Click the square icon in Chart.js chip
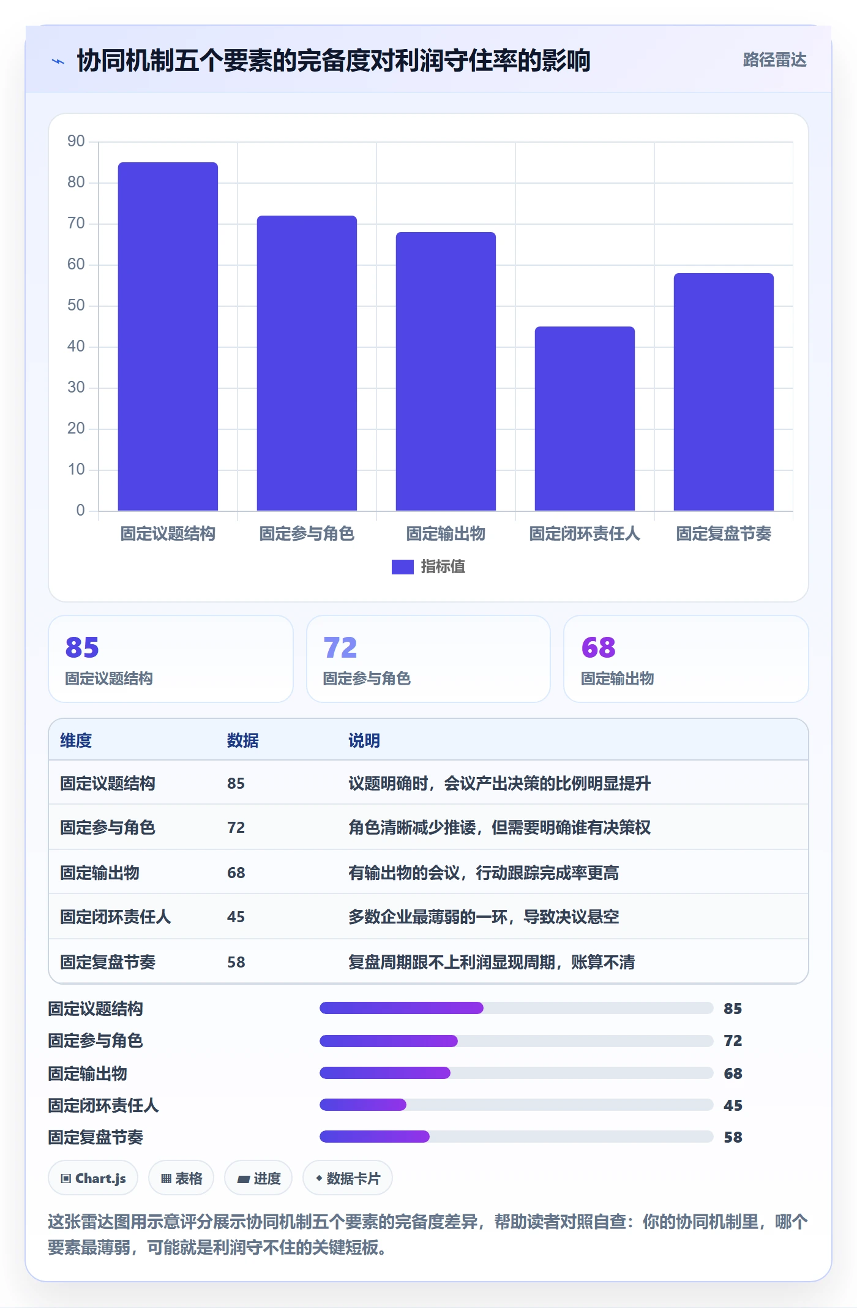The width and height of the screenshot is (857, 1308). click(x=66, y=1179)
